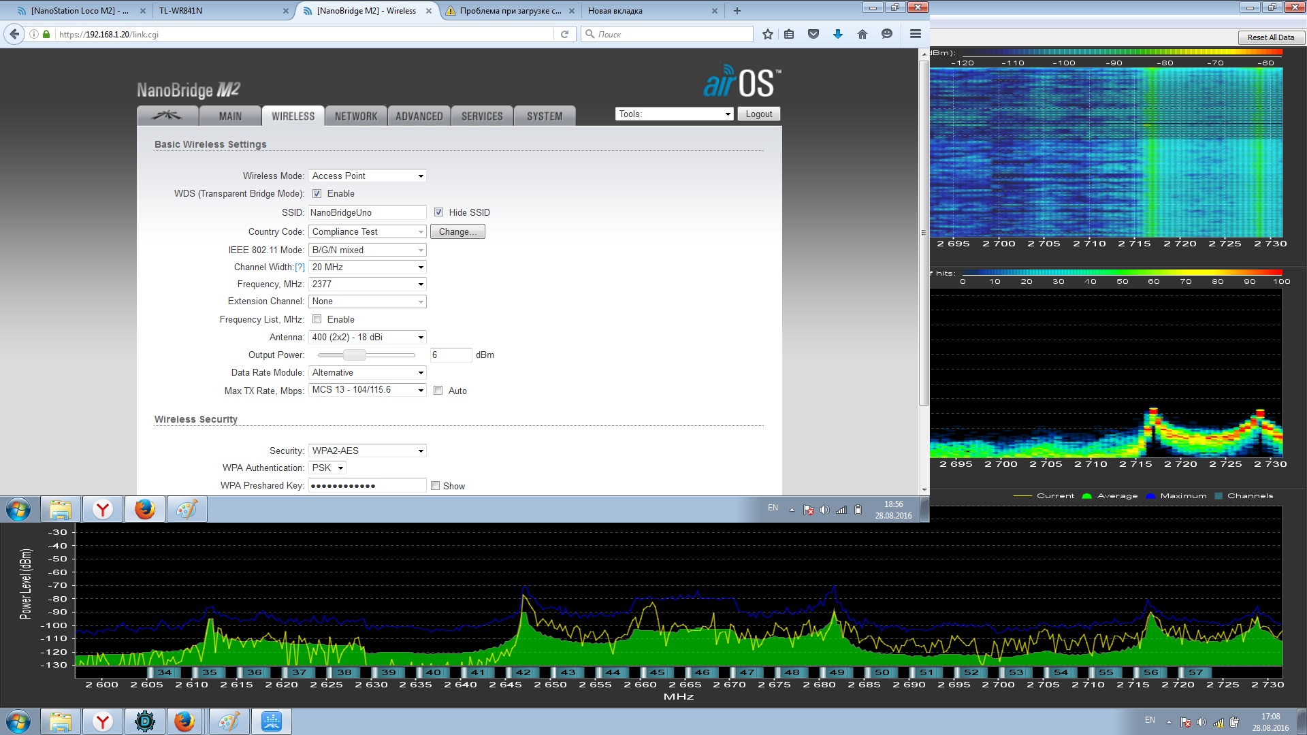Open the Channel Width [?] help link
Viewport: 1307px width, 735px height.
pos(300,267)
